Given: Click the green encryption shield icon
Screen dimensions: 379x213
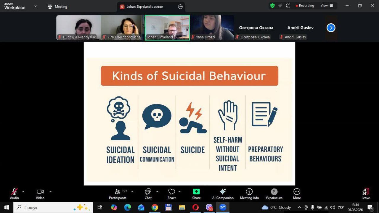Looking at the screenshot, I should click(272, 6).
